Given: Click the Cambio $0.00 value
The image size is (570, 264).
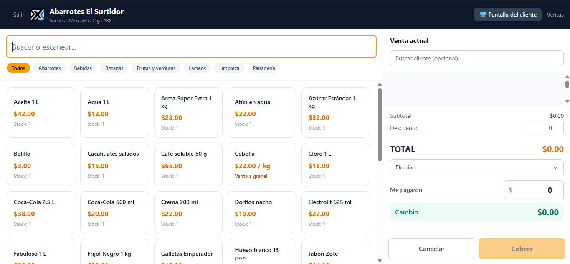Looking at the screenshot, I should (548, 212).
